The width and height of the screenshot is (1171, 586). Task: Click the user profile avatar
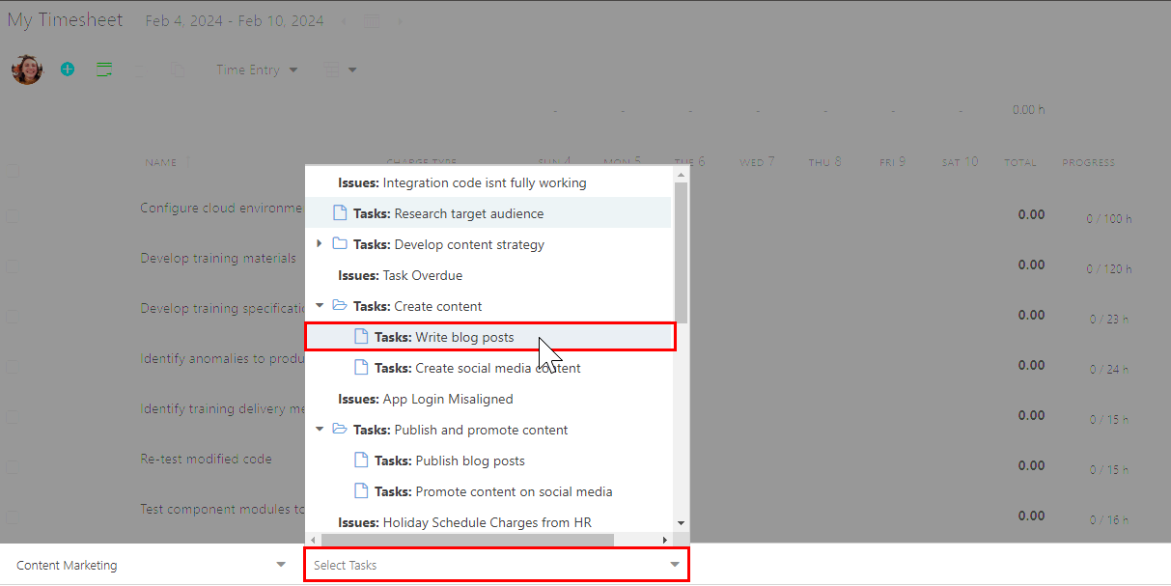coord(26,69)
